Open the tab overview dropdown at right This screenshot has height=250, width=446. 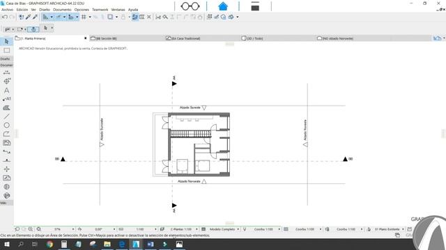pyautogui.click(x=444, y=38)
